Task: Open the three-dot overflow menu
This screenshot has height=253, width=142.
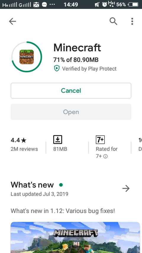Action: tap(132, 21)
